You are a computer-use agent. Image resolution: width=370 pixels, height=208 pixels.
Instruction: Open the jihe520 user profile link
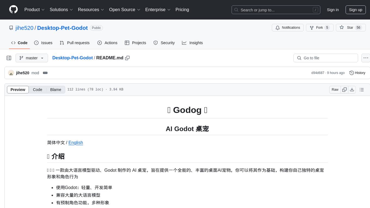point(24,28)
